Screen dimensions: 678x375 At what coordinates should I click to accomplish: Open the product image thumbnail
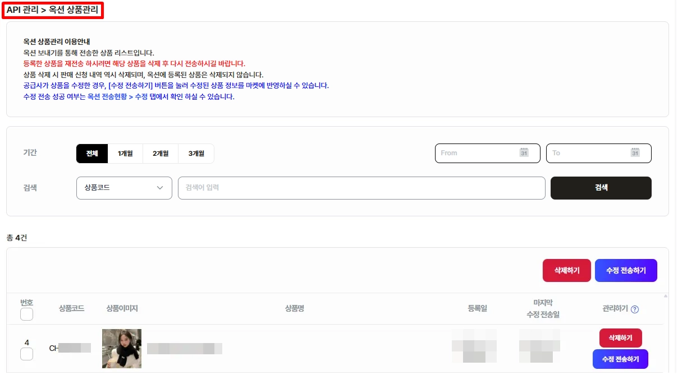[x=122, y=349]
